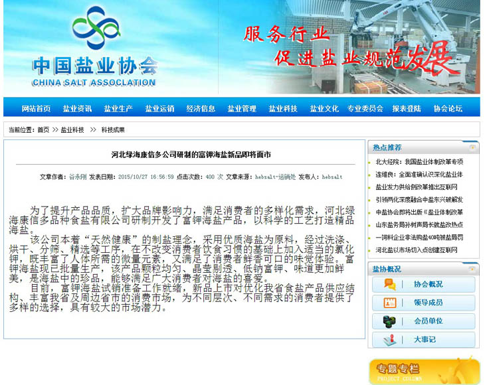Open hot article 河北盐以市场切入点创建互联网
Screen dimensions: 485x385
pos(417,250)
